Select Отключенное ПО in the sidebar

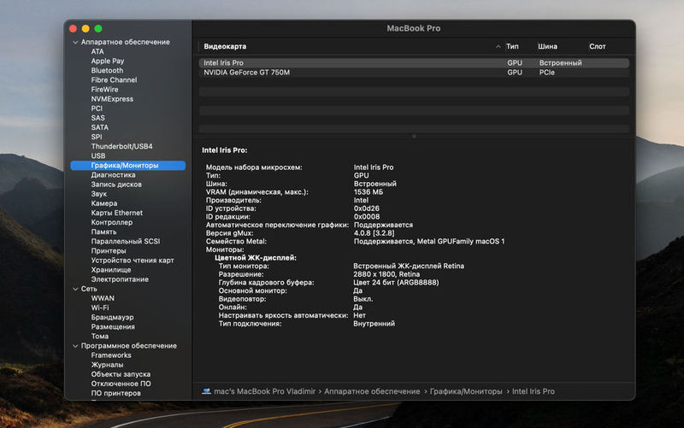point(121,384)
